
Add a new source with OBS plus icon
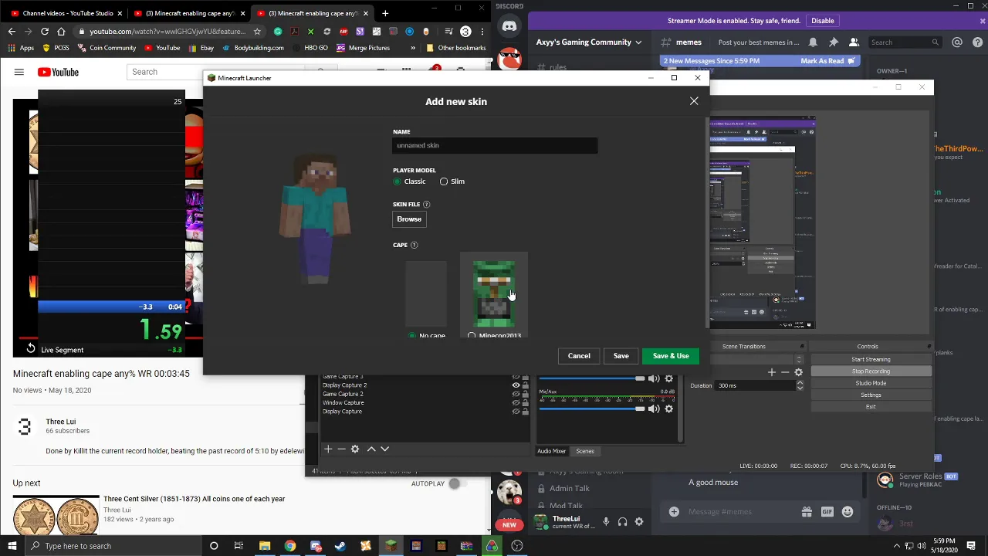pos(328,449)
